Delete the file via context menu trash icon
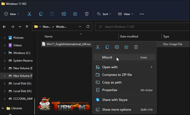The image size is (190, 115). click(136, 47)
